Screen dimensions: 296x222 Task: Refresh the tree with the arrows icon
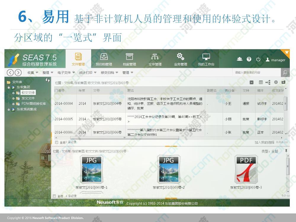pyautogui.click(x=48, y=80)
